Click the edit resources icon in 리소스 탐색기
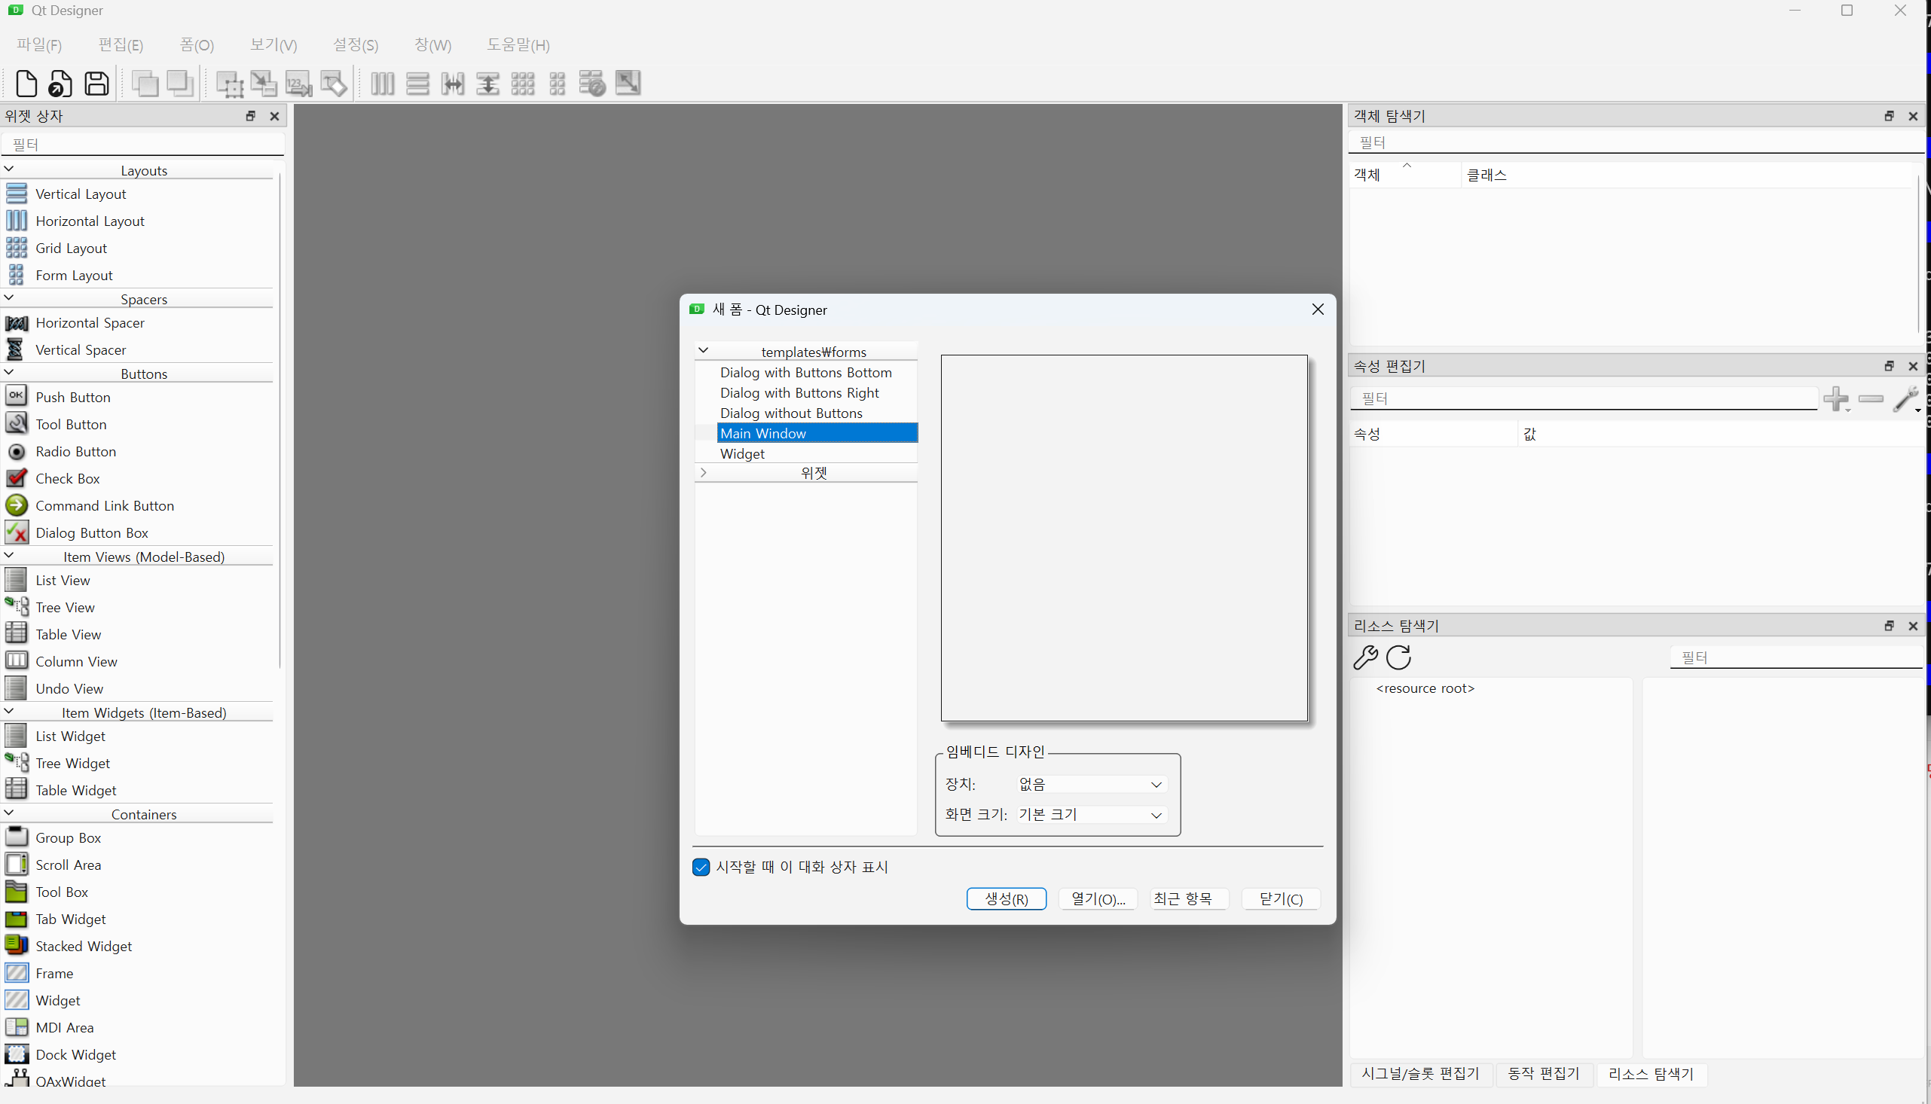1931x1104 pixels. (x=1366, y=657)
